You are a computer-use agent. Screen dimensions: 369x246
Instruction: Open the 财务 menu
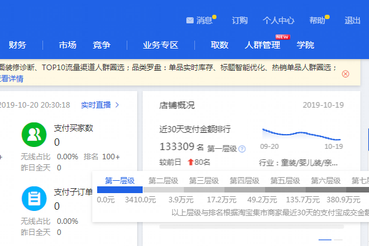[18, 45]
